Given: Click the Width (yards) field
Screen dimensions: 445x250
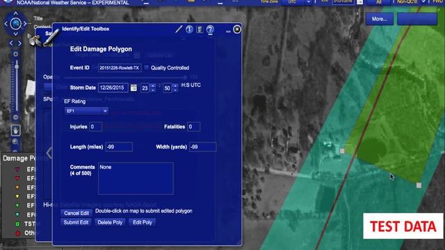Looking at the screenshot, I should tap(202, 147).
